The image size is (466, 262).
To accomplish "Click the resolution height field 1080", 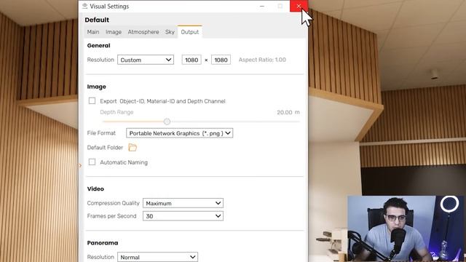I will (221, 60).
